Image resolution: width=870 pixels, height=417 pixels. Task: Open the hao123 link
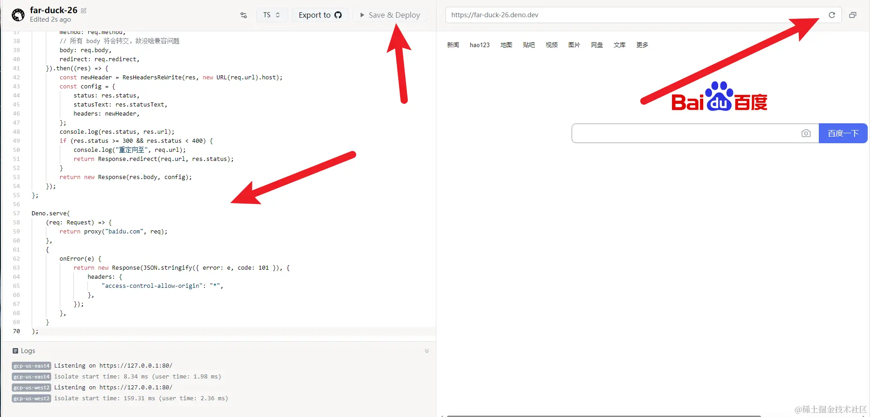click(x=479, y=45)
